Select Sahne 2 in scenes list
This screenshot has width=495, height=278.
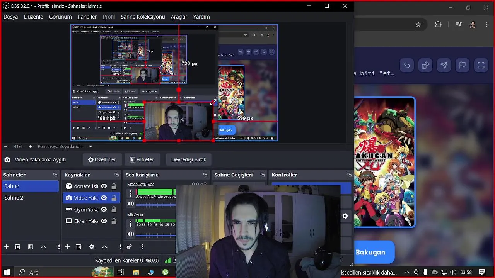[30, 198]
